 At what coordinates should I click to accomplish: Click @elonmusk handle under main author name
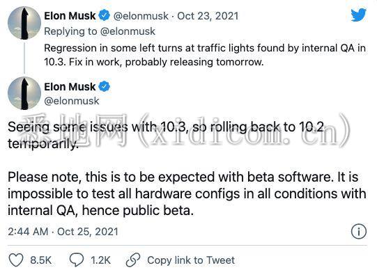click(72, 101)
